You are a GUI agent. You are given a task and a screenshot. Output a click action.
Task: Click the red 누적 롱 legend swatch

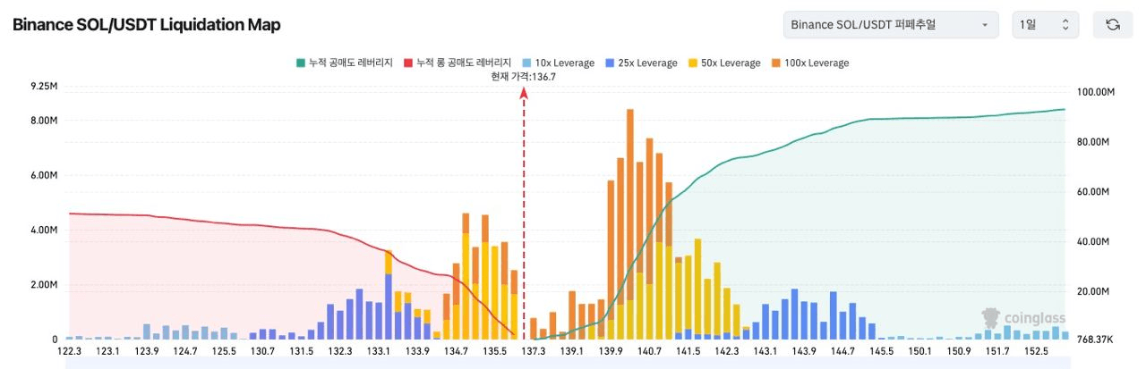[409, 63]
